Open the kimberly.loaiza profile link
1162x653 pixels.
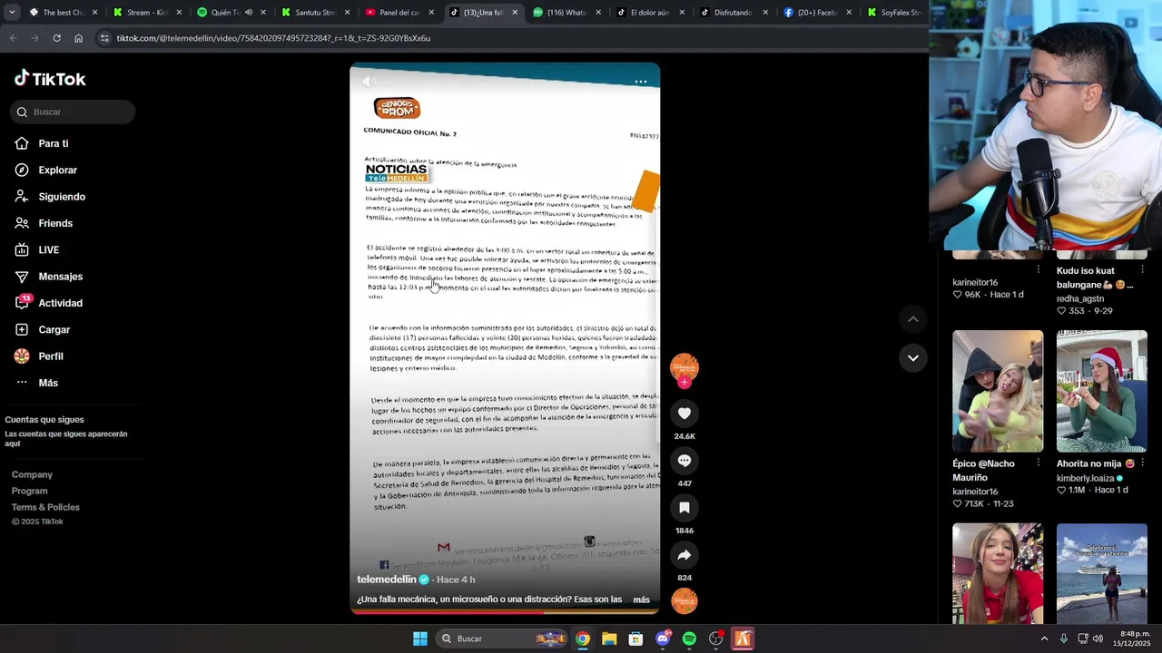click(1085, 478)
